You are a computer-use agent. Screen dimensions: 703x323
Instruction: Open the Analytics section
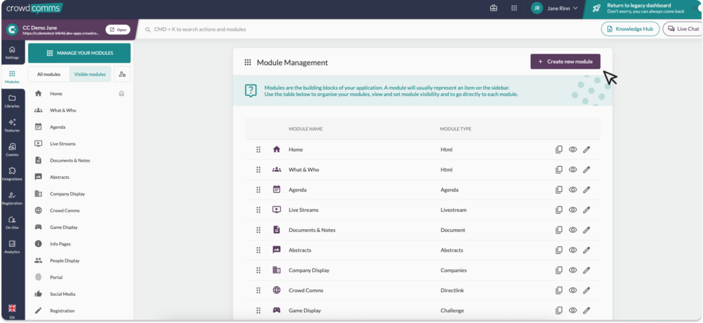coord(12,246)
